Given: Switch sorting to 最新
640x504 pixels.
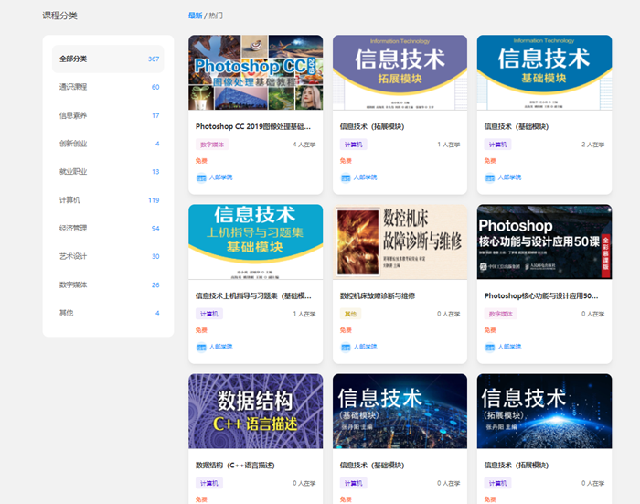Looking at the screenshot, I should click(x=195, y=16).
